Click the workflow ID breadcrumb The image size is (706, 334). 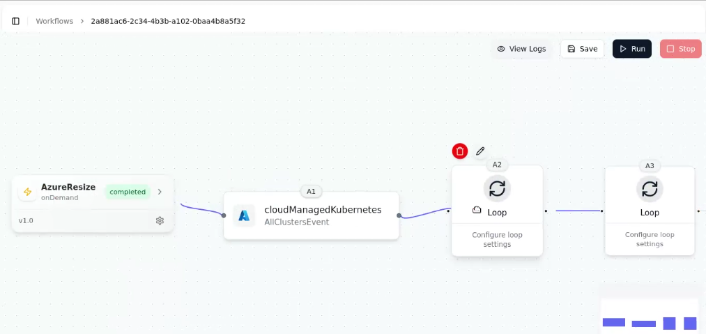168,21
